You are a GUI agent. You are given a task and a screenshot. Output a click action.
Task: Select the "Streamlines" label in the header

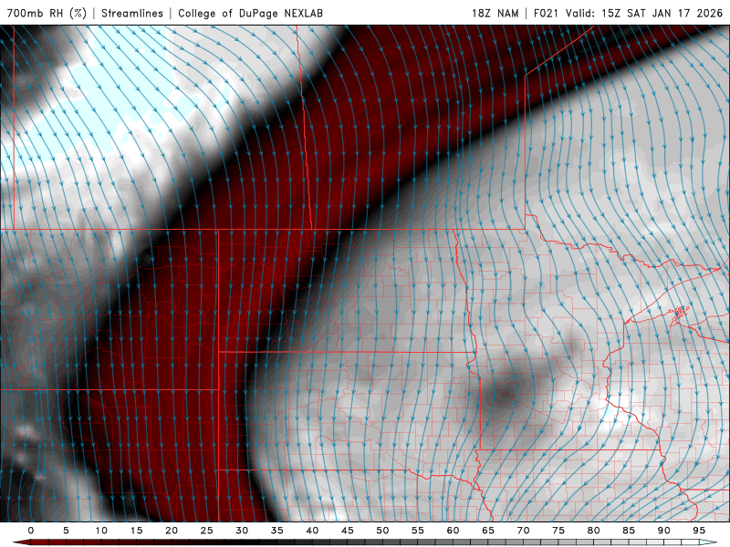tap(132, 13)
